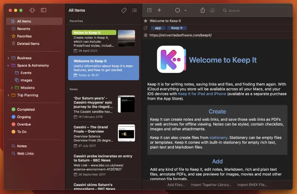
Task: Click Import Together Library... button
Action: tap(211, 185)
